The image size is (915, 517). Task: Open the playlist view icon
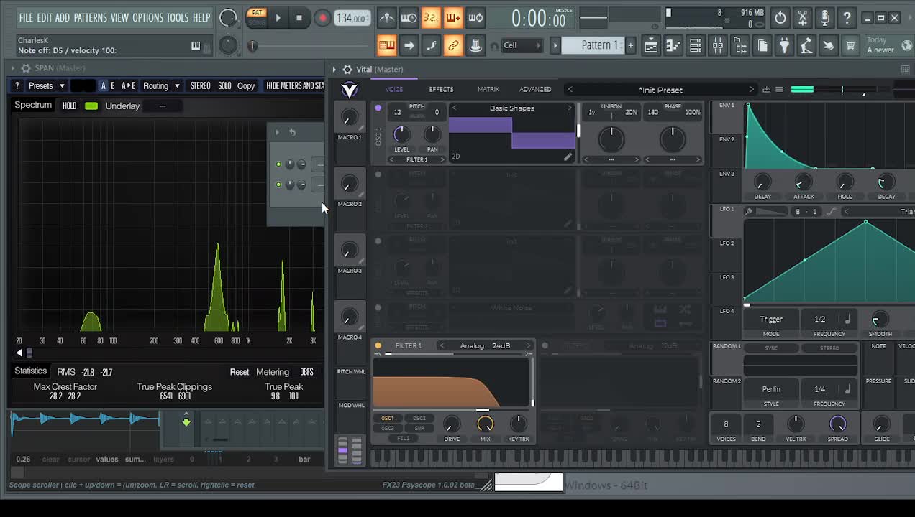coord(650,46)
